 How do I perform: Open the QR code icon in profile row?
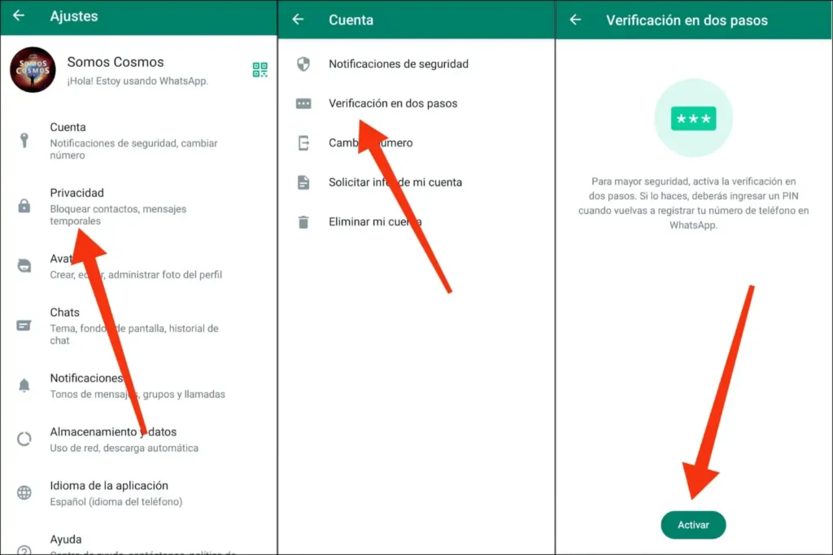(259, 70)
